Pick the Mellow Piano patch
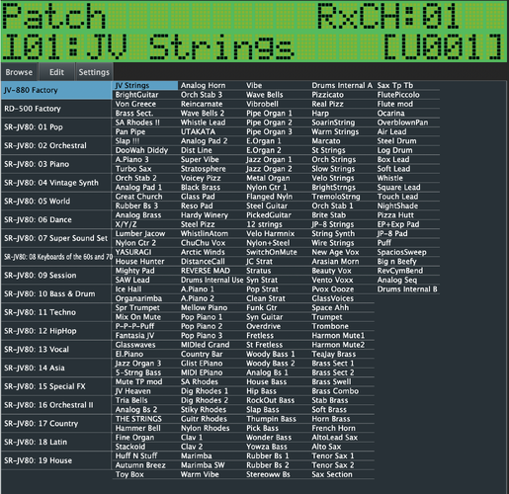 [x=211, y=308]
